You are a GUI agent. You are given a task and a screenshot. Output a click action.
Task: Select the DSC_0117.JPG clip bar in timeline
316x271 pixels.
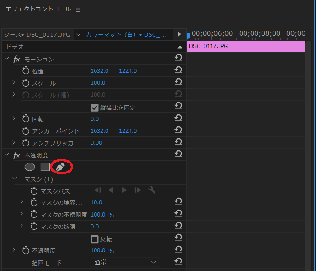pyautogui.click(x=246, y=46)
